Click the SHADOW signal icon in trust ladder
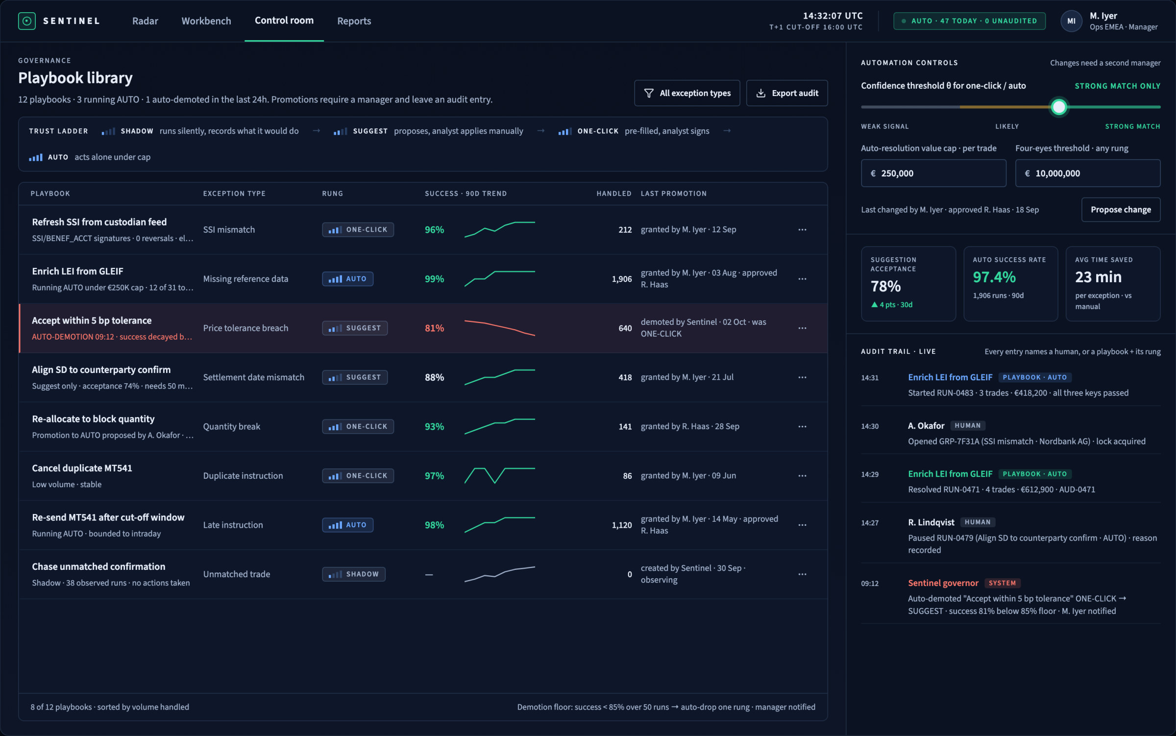The image size is (1176, 736). click(108, 131)
